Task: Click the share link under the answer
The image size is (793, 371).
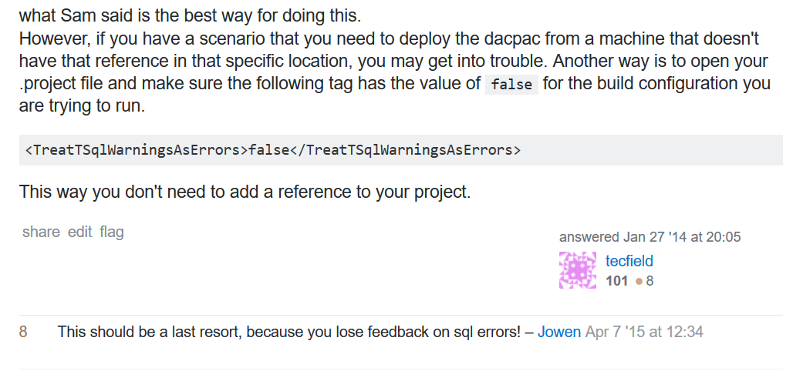Action: click(x=41, y=232)
